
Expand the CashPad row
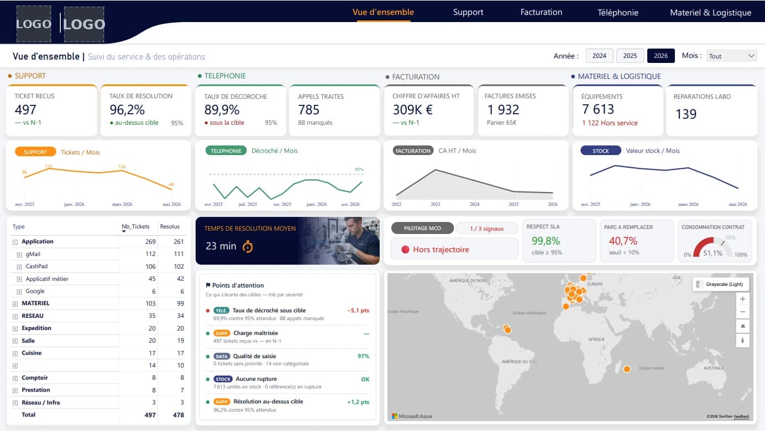[x=19, y=267]
